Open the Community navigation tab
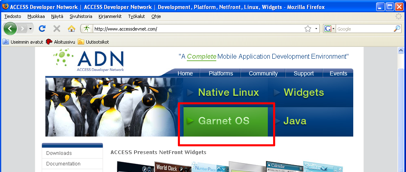Viewport: 406px width, 172px height. (x=263, y=73)
